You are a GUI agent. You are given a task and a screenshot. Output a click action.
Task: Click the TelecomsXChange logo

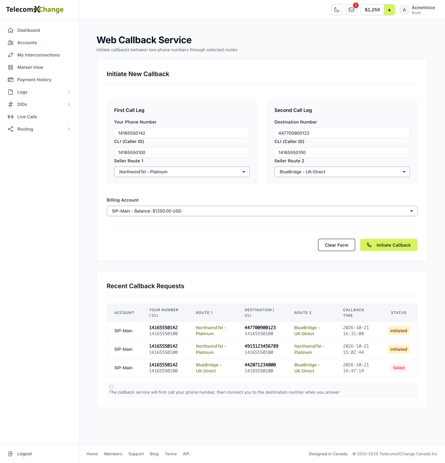coord(35,9)
